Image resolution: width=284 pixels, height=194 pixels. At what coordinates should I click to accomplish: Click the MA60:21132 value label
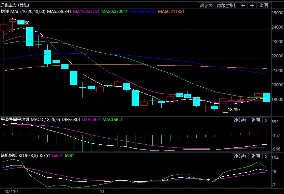(171, 12)
